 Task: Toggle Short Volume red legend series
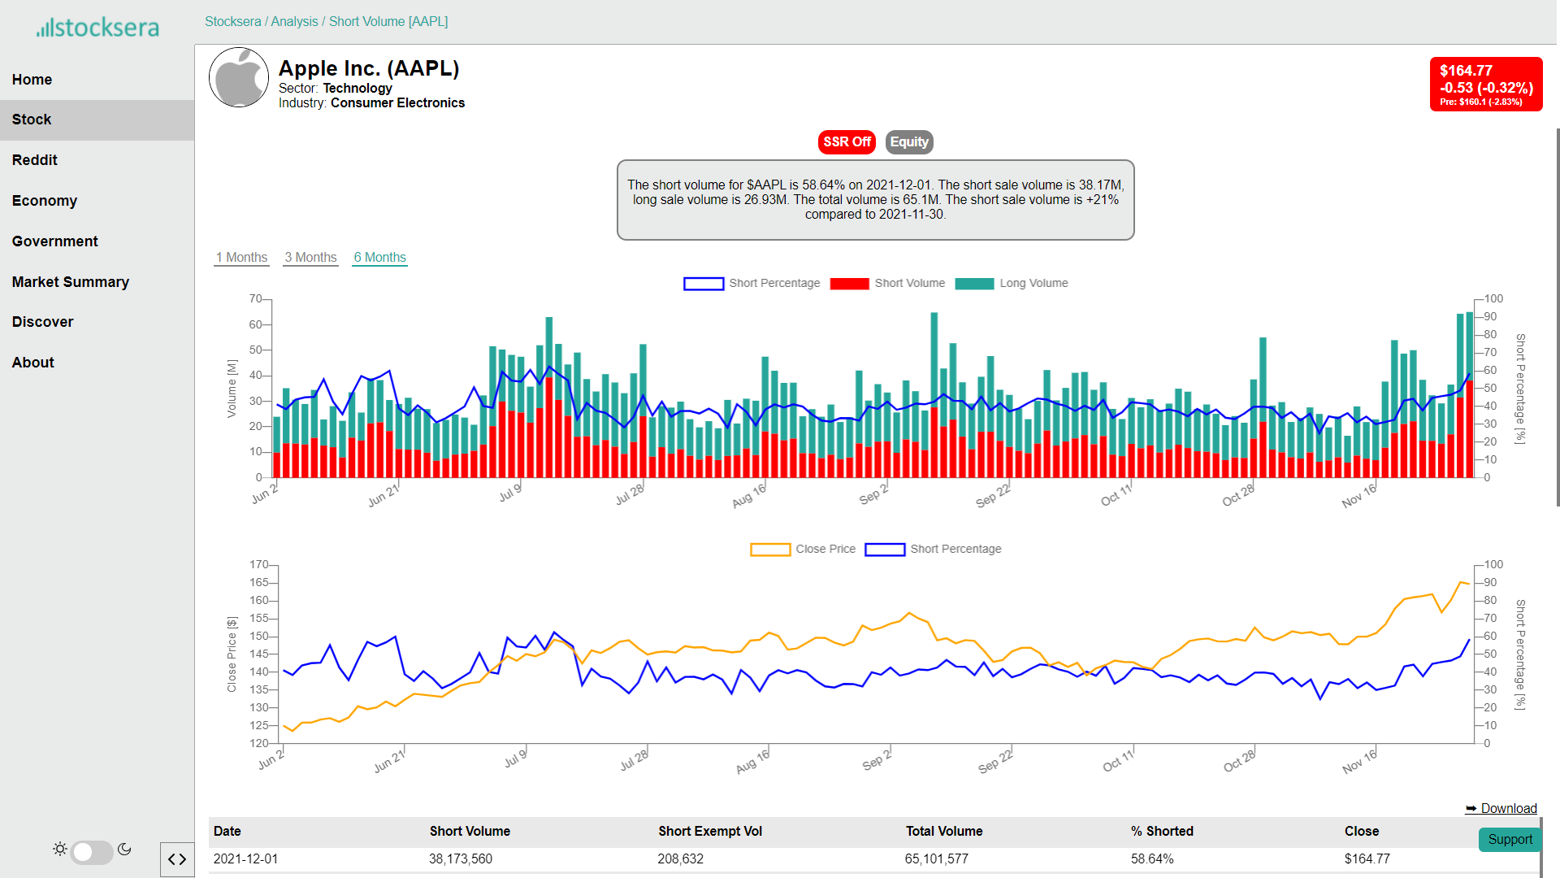coord(887,283)
